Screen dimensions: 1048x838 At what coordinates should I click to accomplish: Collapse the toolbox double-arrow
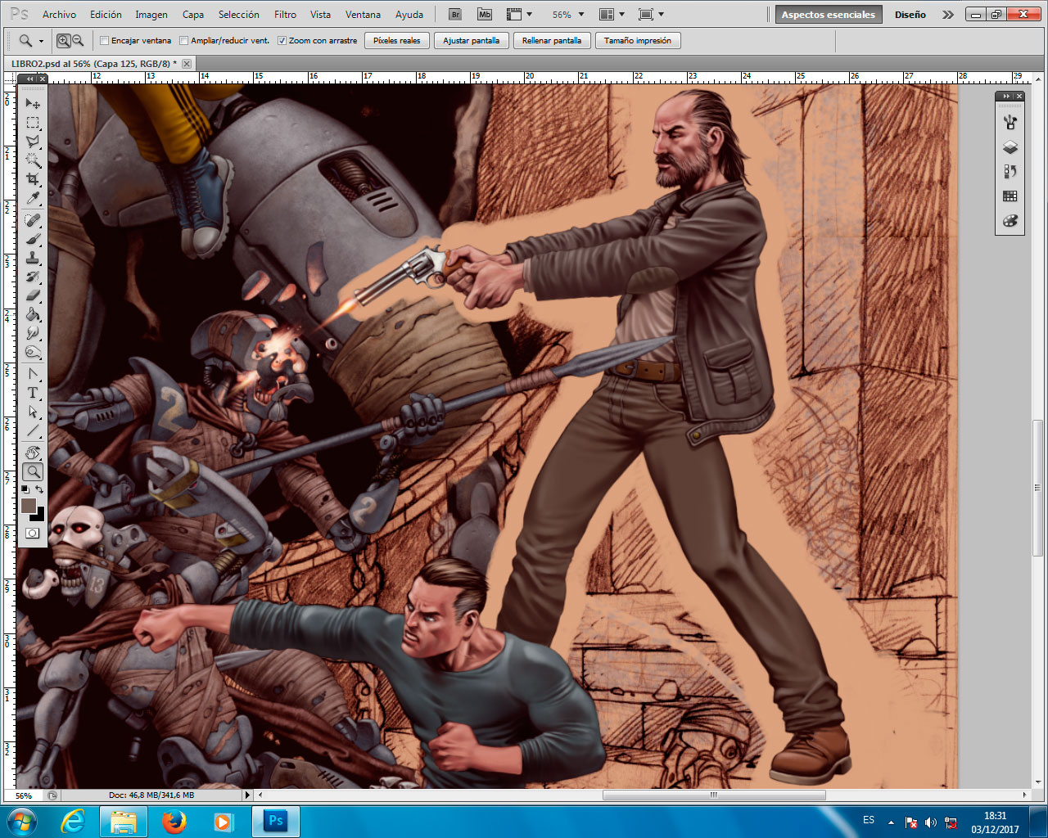30,79
